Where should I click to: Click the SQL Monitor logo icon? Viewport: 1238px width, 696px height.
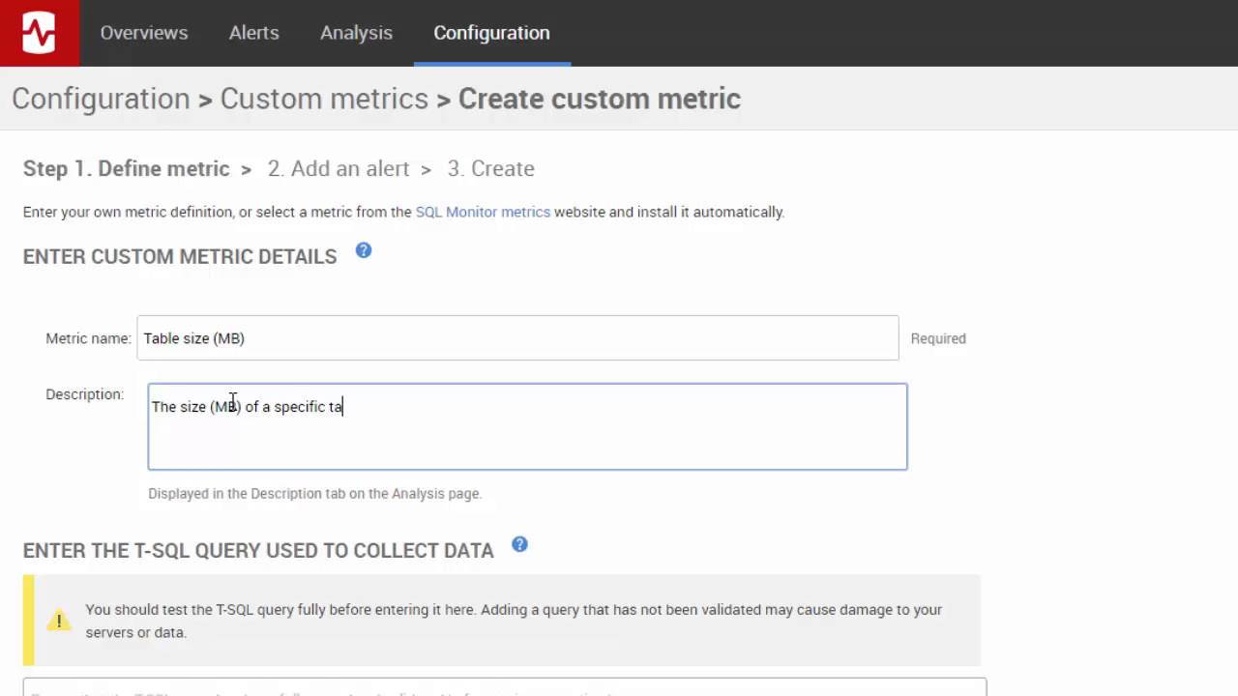point(40,33)
